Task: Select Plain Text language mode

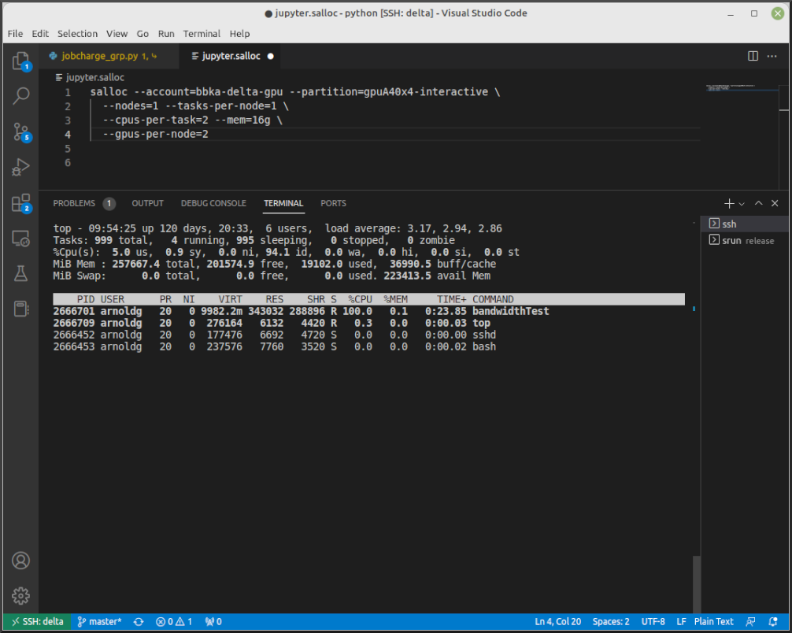Action: pos(713,621)
